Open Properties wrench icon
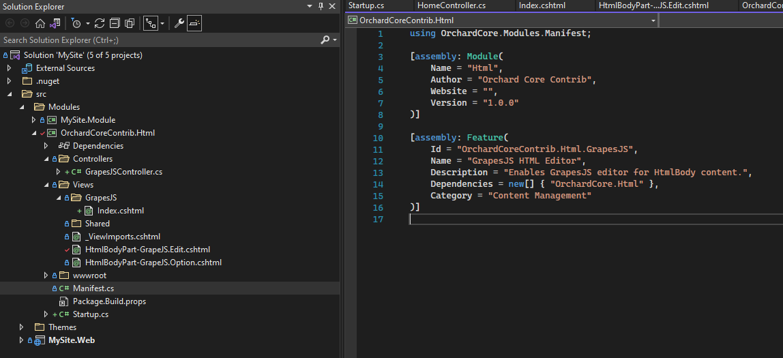Viewport: 783px width, 358px height. 179,23
